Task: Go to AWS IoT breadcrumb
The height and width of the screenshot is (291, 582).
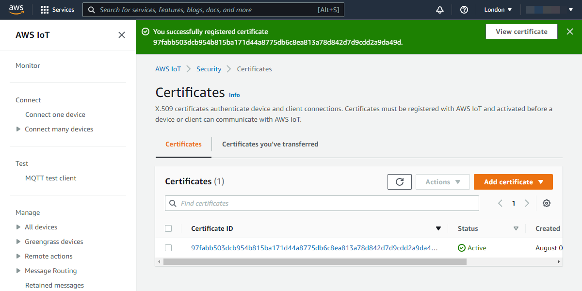Action: pos(168,69)
